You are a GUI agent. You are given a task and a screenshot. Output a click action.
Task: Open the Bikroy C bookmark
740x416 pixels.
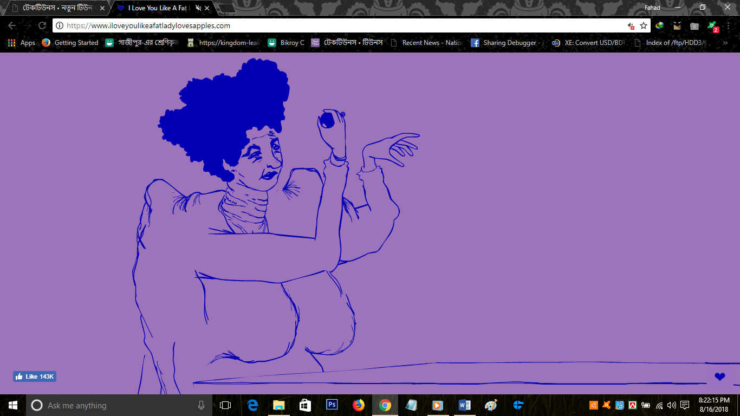pos(286,43)
